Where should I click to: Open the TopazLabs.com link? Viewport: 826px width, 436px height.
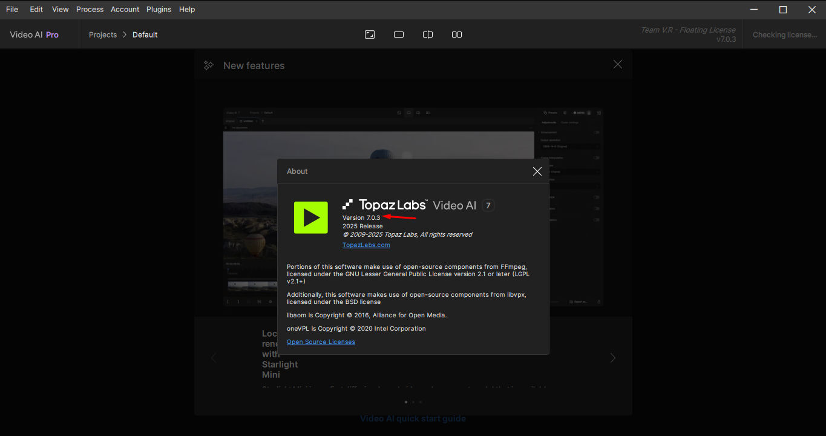coord(366,245)
